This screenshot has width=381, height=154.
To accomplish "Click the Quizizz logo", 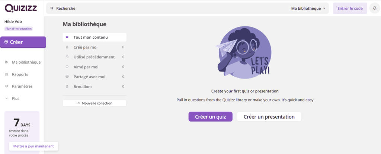I will pyautogui.click(x=21, y=8).
